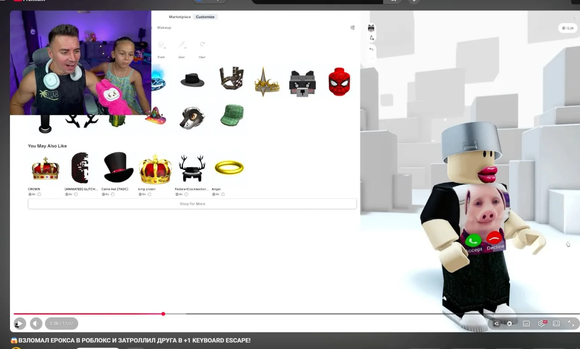580x349 pixels.
Task: Equip the raccoon head accessory
Action: click(192, 118)
